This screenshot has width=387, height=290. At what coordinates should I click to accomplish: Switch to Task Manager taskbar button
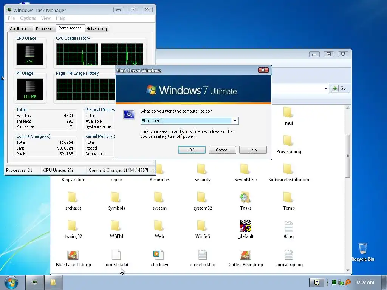[x=34, y=282]
